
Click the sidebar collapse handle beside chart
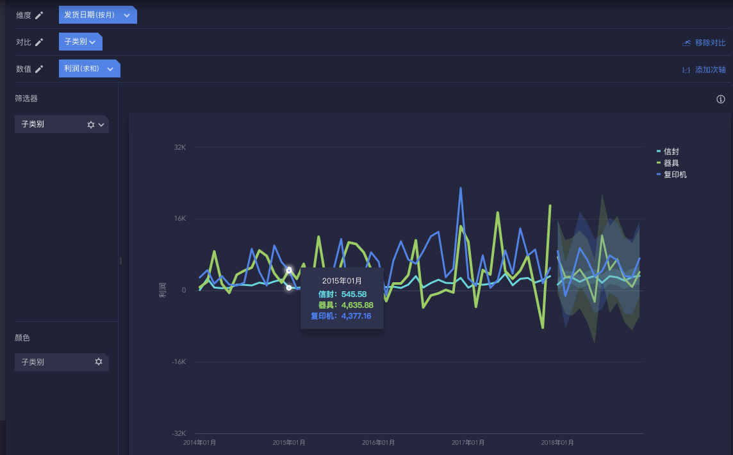120,261
